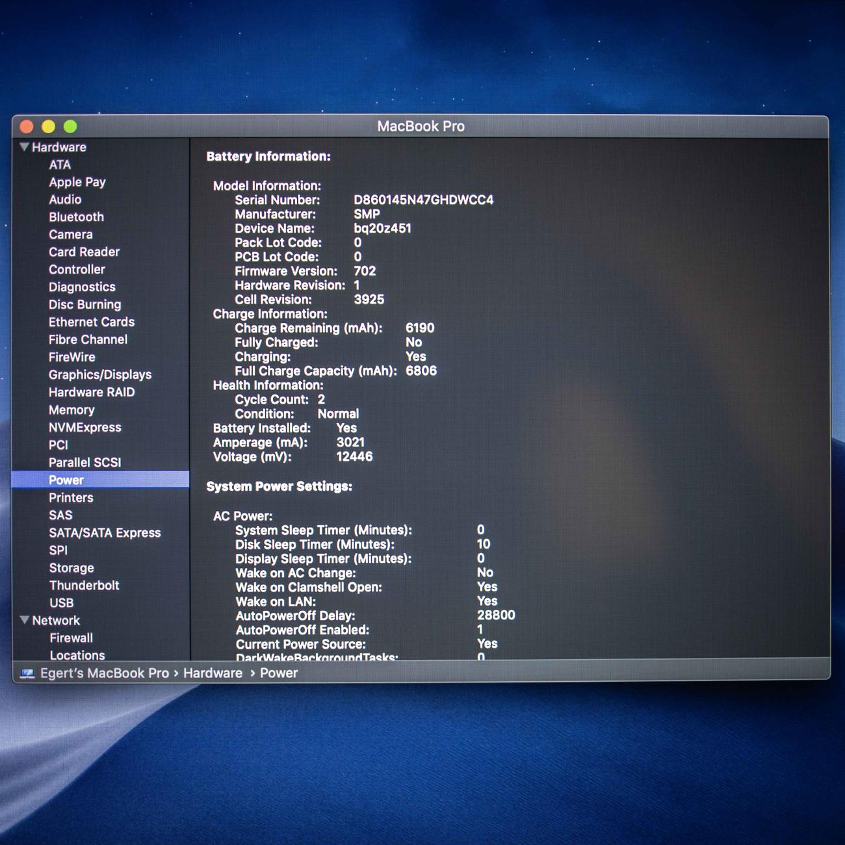Select ATA in the sidebar
Viewport: 845px width, 845px height.
[x=60, y=164]
